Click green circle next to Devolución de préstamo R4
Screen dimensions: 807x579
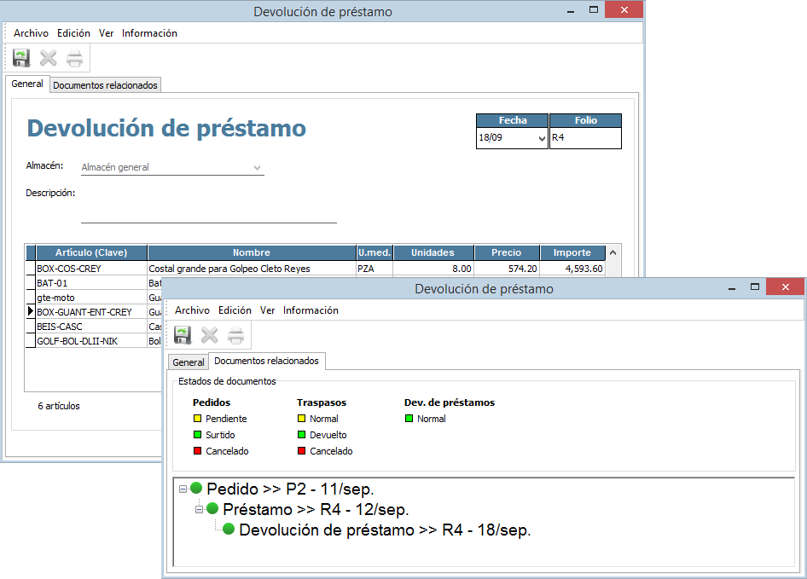tap(229, 530)
